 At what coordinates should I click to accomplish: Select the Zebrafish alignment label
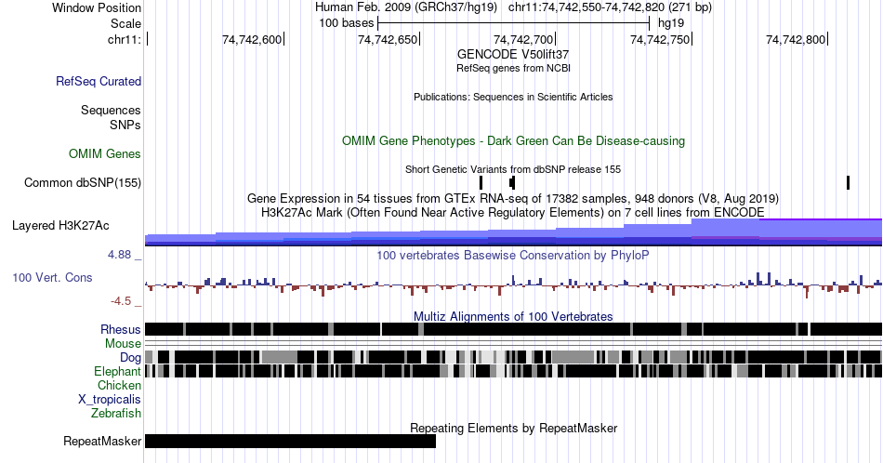(x=116, y=413)
